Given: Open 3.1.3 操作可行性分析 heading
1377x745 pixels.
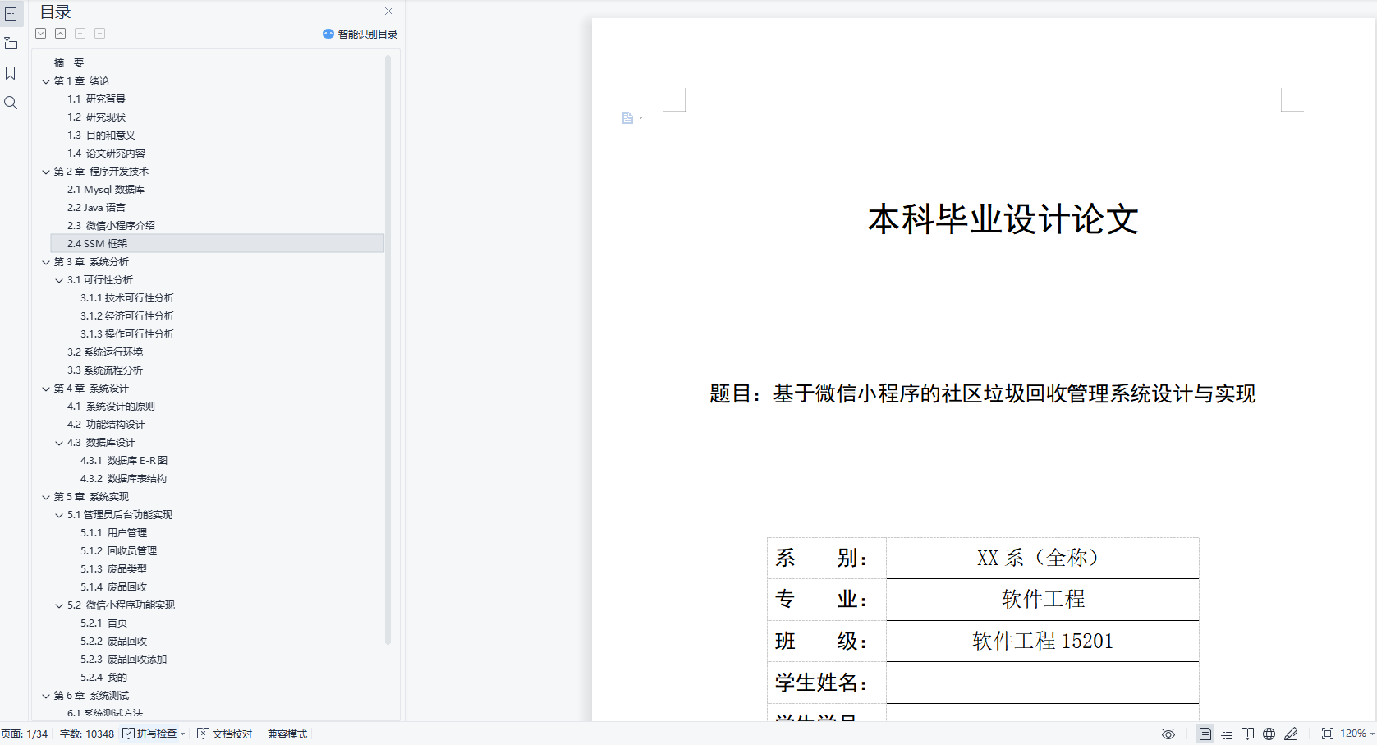Looking at the screenshot, I should (127, 334).
